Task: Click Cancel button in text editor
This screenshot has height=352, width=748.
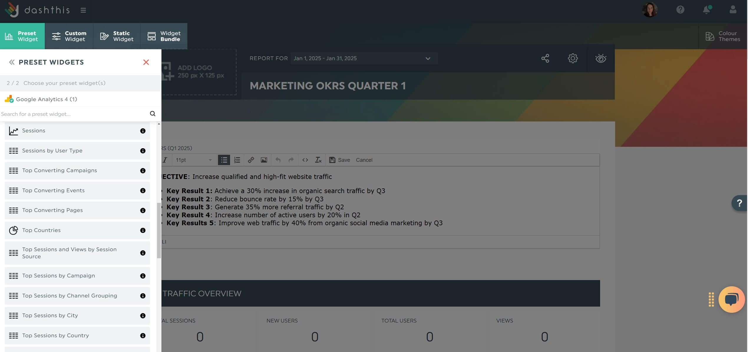Action: click(364, 159)
